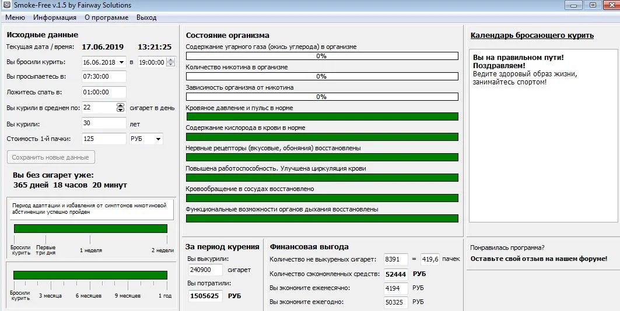Click the cigarettes per day spinner arrows
The image size is (620, 311).
[x=121, y=108]
